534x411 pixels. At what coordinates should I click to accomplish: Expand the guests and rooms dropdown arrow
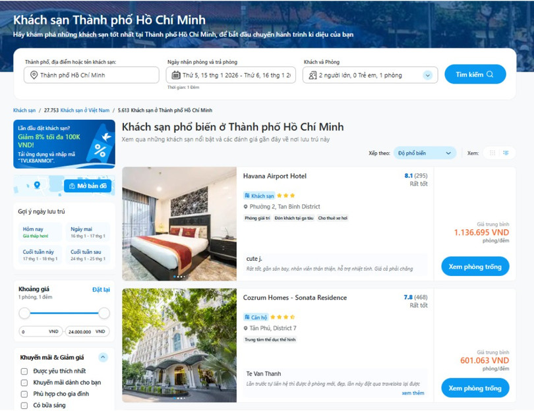coord(428,75)
